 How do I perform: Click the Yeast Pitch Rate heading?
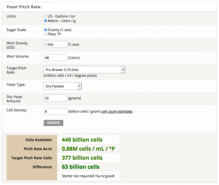(24, 7)
